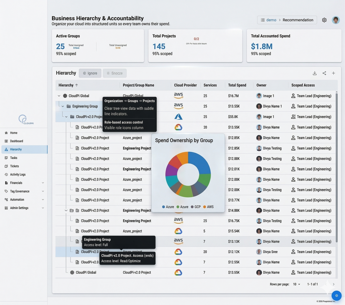Image resolution: width=345 pixels, height=305 pixels.
Task: Click the $16.7M total spend value
Action: point(233,96)
